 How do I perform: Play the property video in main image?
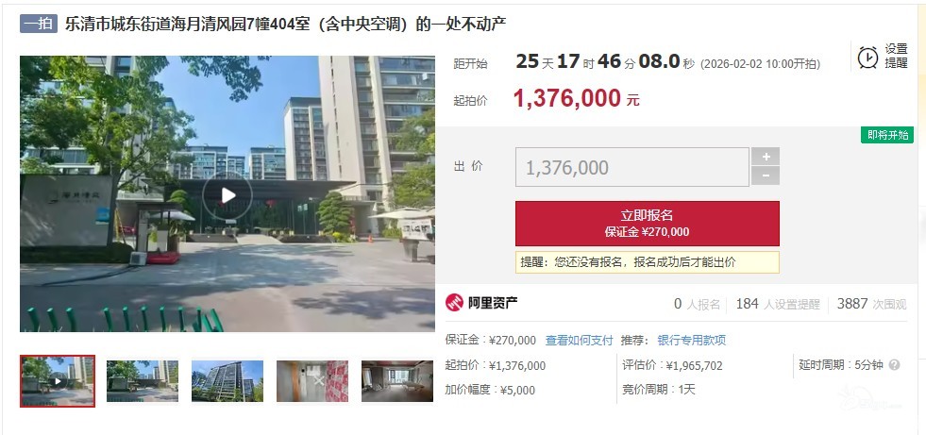[x=227, y=195]
